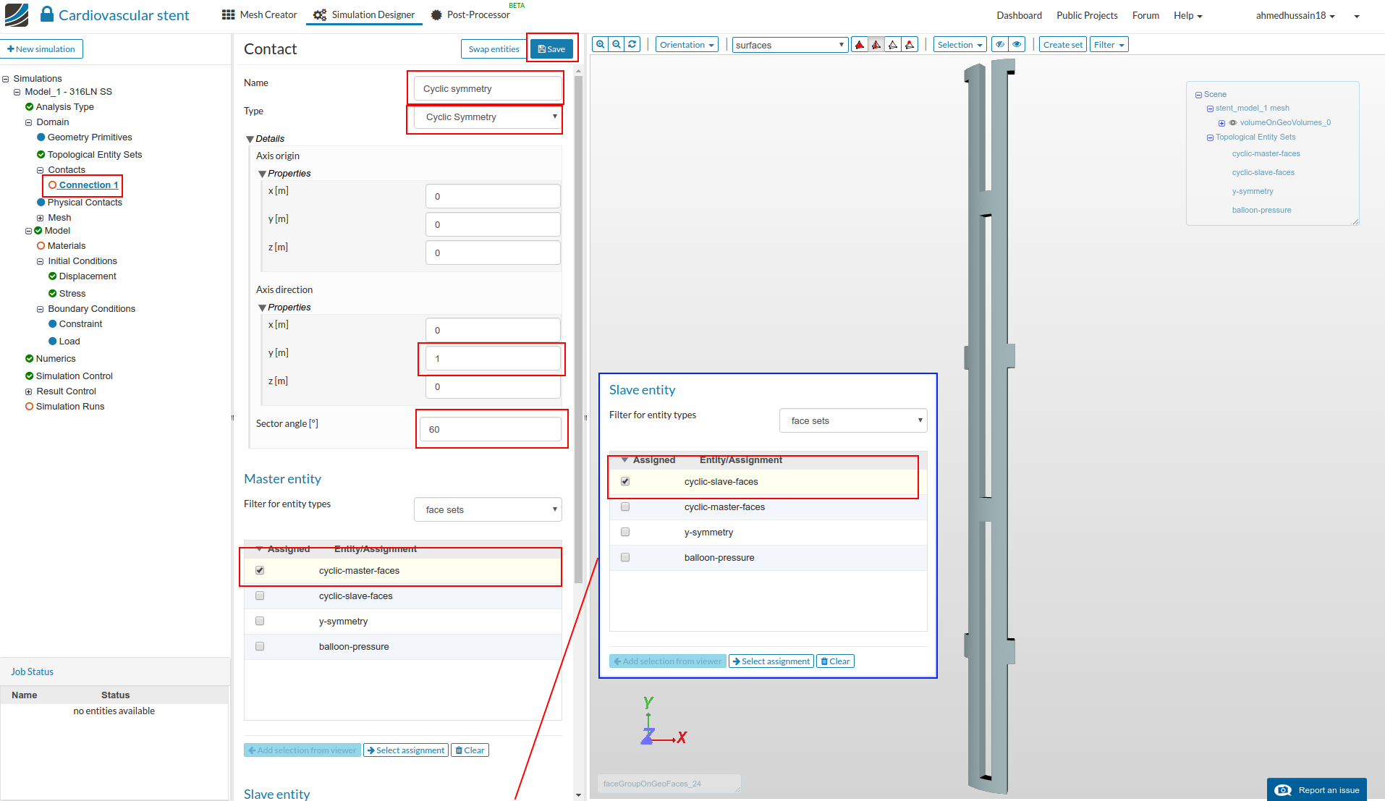Uncheck cyclic-master-faces in Master entity list
Viewport: 1385px width, 801px height.
coord(260,571)
